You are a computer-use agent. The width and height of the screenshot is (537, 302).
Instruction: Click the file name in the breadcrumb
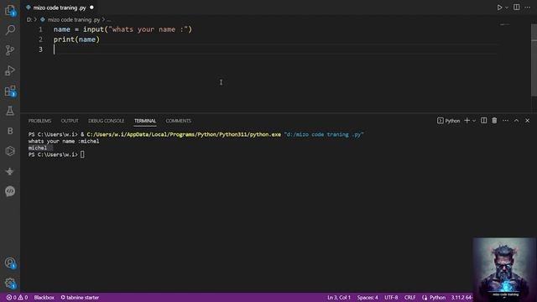[x=74, y=20]
